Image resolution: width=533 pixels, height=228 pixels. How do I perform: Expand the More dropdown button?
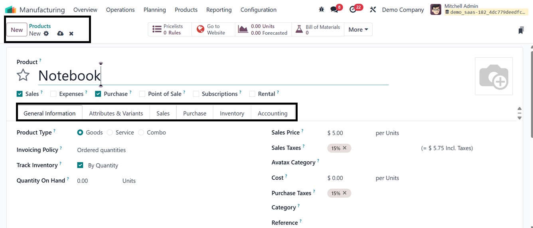click(x=358, y=30)
